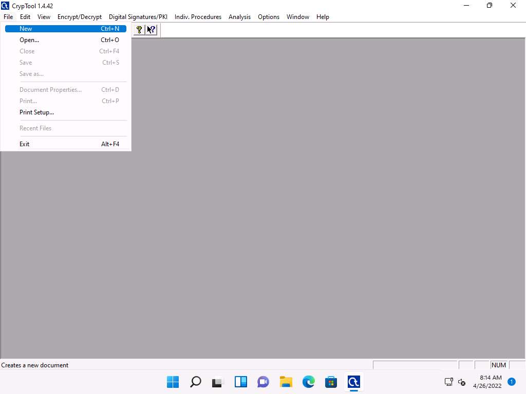Choose Open... from the File menu
Image resolution: width=526 pixels, height=394 pixels.
pos(29,40)
